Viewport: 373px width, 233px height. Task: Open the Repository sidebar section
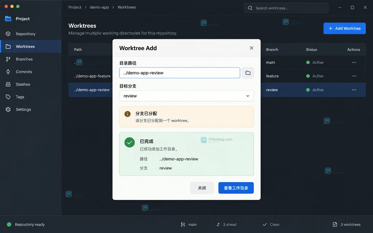[31, 34]
